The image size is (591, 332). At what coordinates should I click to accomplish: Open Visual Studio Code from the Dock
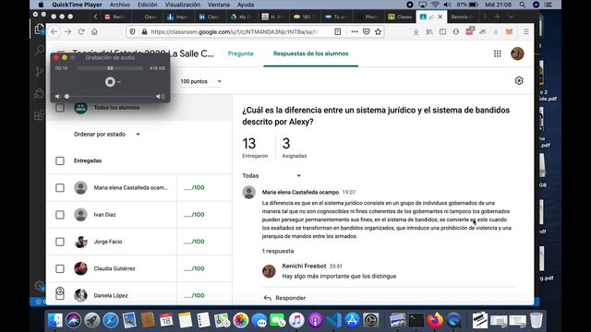(x=334, y=320)
